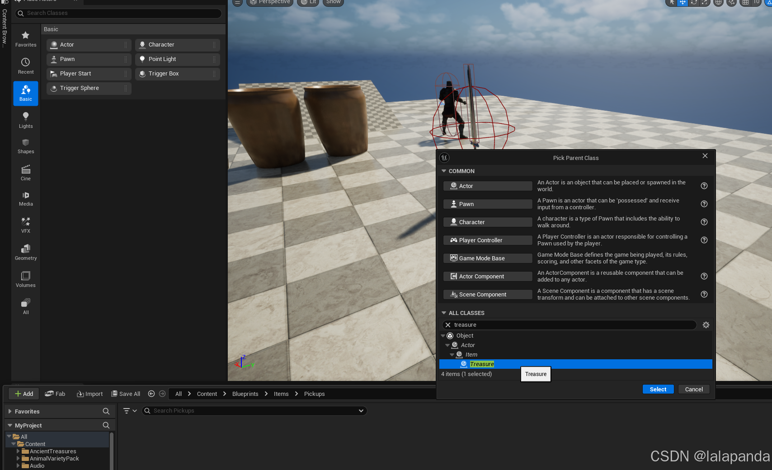Screen dimensions: 772x470
Task: Select Trigger Box in Basic list
Action: pos(177,74)
